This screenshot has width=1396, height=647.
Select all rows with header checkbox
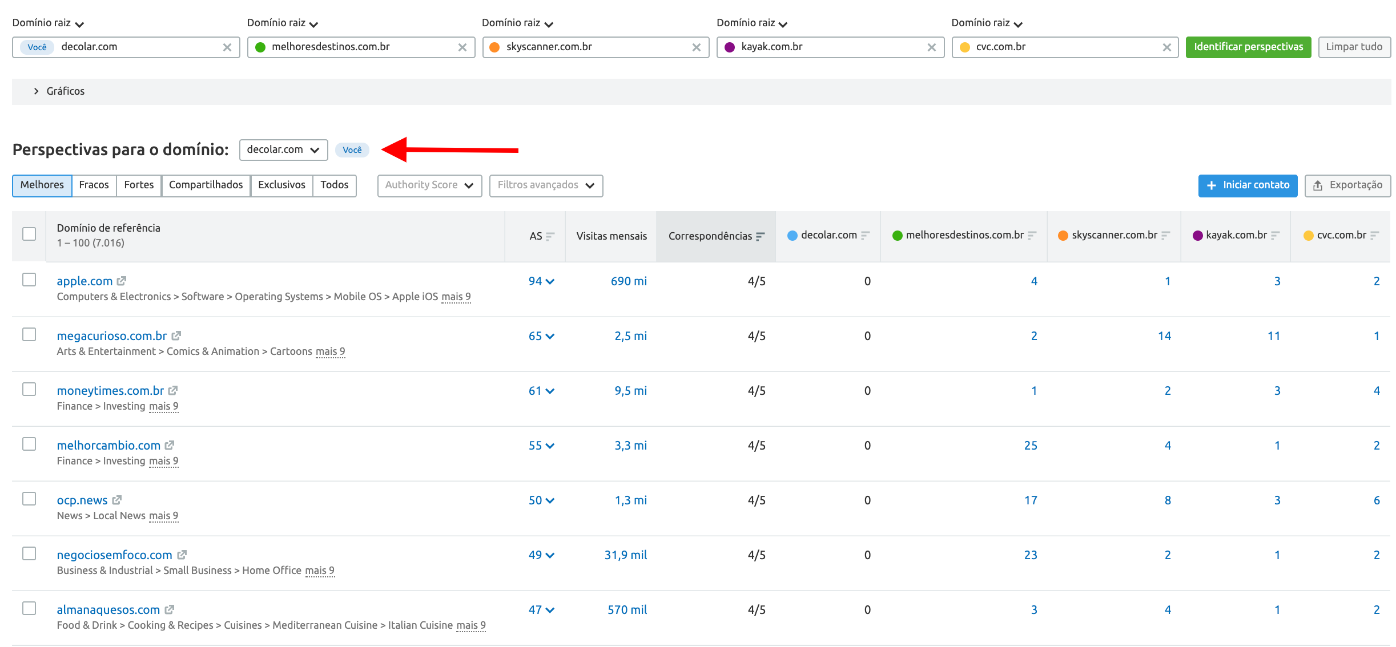pos(29,234)
